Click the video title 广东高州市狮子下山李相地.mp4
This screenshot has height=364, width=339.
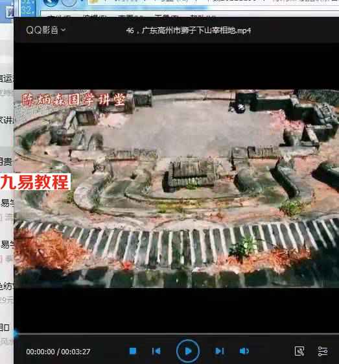(x=189, y=30)
